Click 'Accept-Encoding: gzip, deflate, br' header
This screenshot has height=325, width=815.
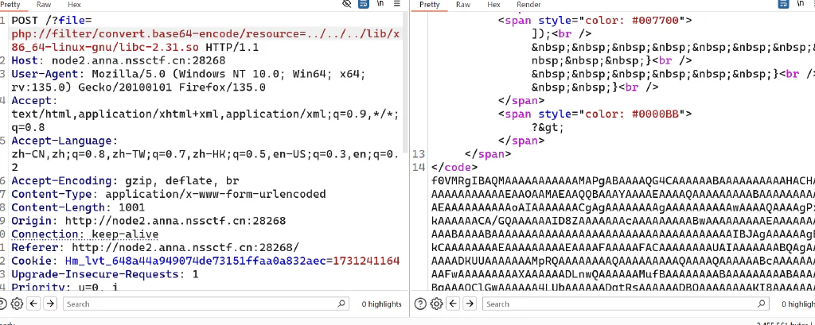(125, 181)
